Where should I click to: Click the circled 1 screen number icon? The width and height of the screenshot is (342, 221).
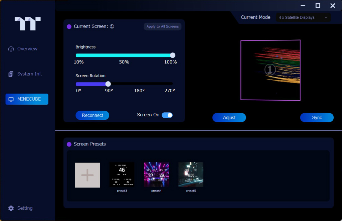(112, 26)
